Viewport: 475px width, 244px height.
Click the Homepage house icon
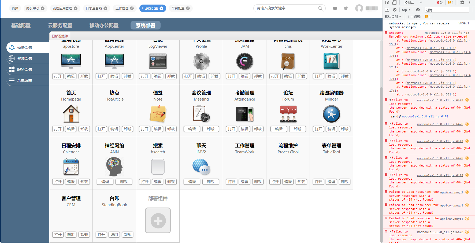click(71, 114)
